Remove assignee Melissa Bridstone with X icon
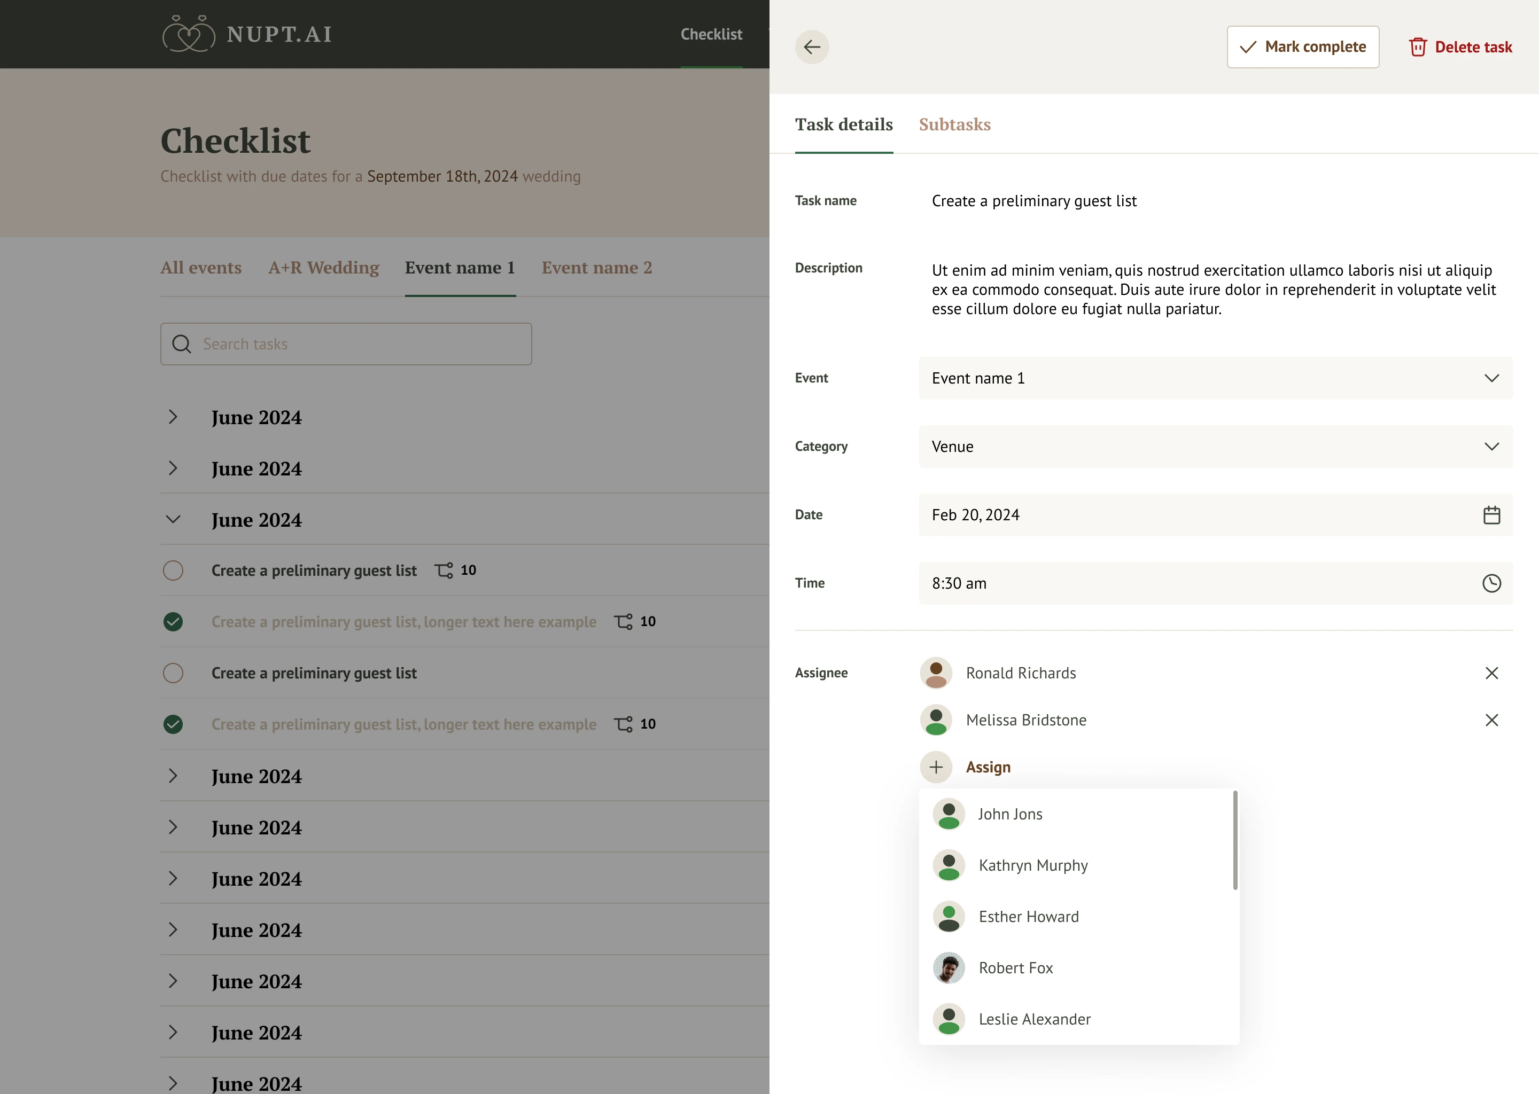The width and height of the screenshot is (1539, 1094). tap(1491, 720)
